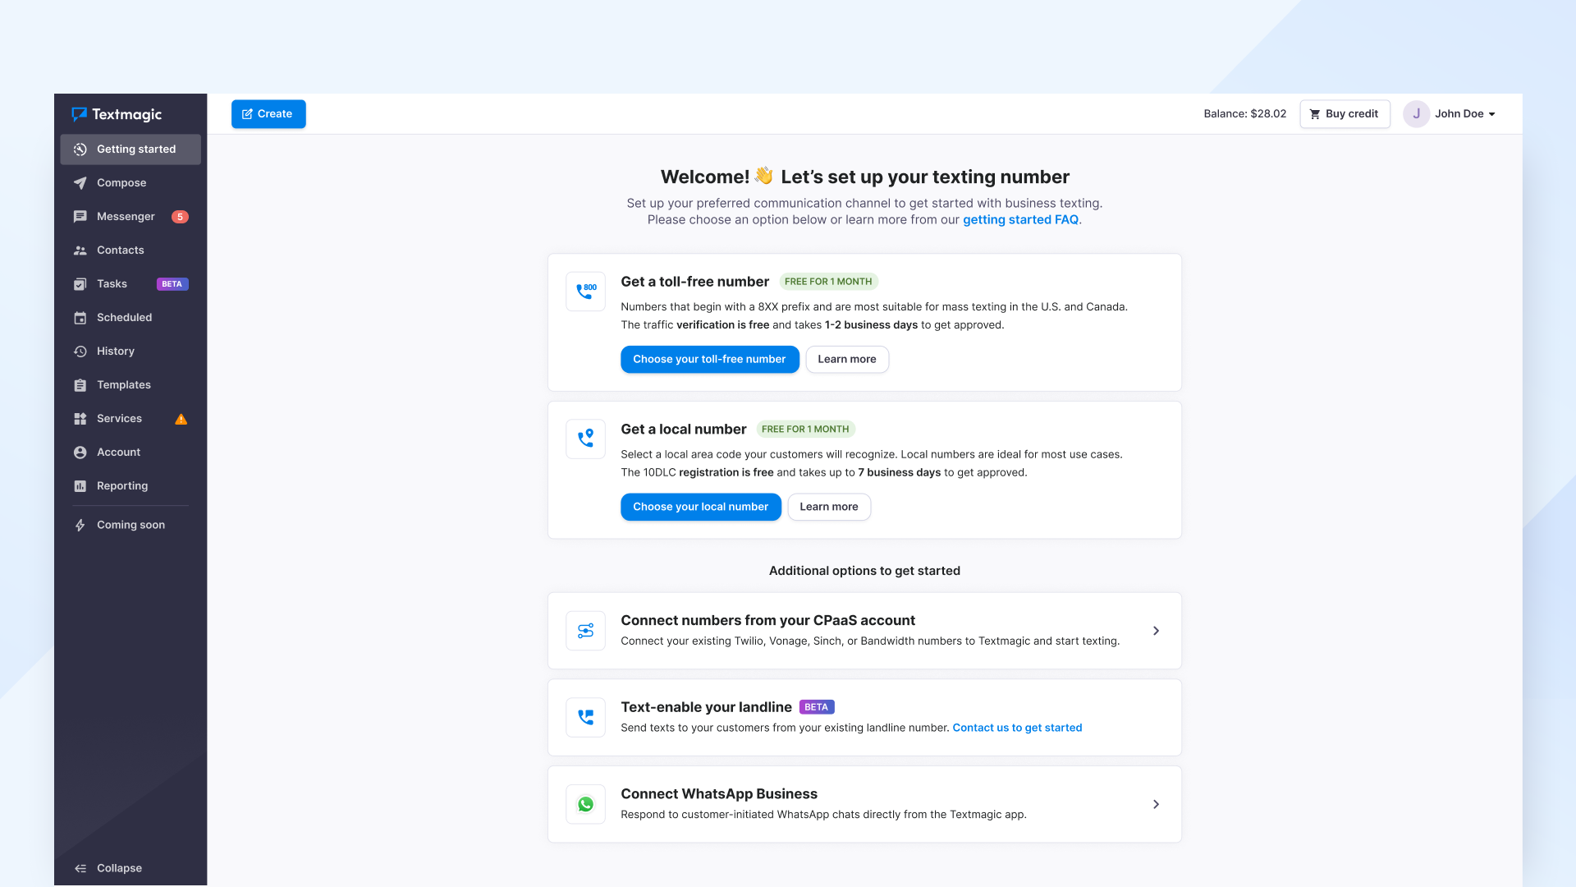Click the Coming soon lightning icon

tap(80, 526)
